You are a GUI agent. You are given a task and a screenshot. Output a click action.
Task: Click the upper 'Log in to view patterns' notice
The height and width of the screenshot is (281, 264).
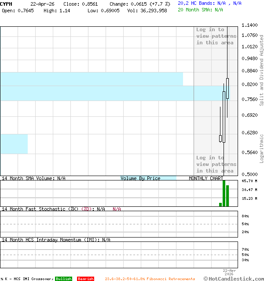click(216, 36)
